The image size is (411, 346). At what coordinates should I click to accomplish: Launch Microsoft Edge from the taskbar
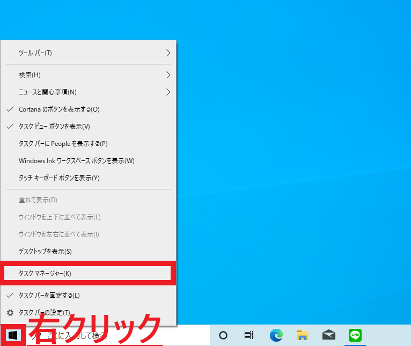click(276, 336)
